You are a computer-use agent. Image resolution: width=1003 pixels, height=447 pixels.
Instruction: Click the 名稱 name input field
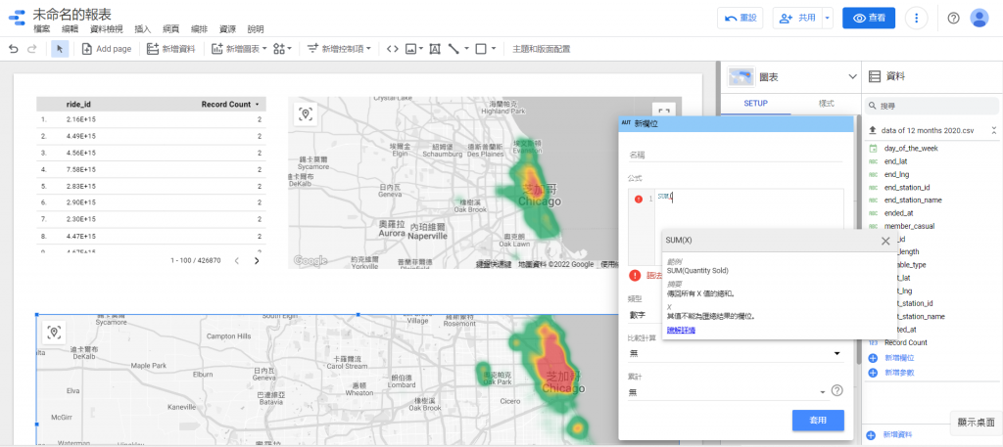[x=736, y=155]
